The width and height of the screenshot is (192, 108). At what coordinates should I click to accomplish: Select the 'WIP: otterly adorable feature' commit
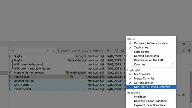pyautogui.click(x=32, y=69)
